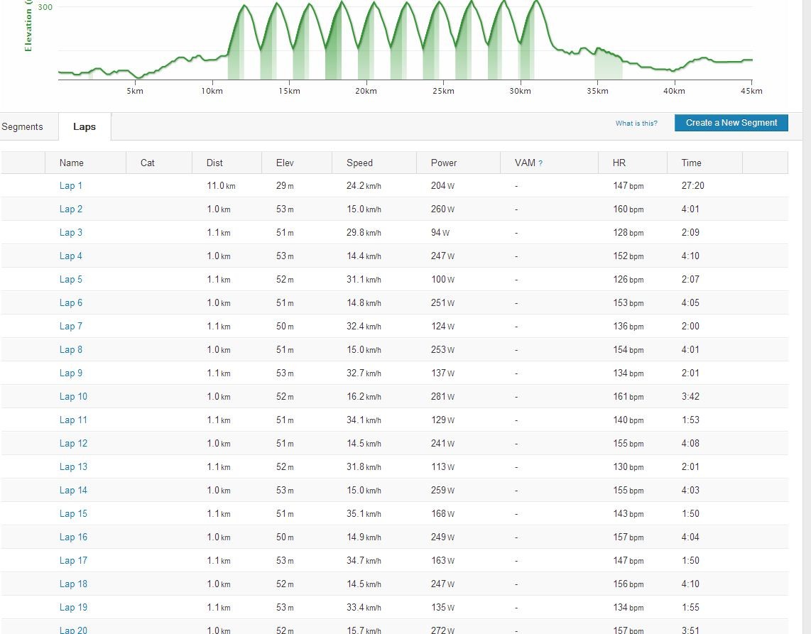Click the 20km marker on elevation chart
The height and width of the screenshot is (634, 811).
(366, 91)
